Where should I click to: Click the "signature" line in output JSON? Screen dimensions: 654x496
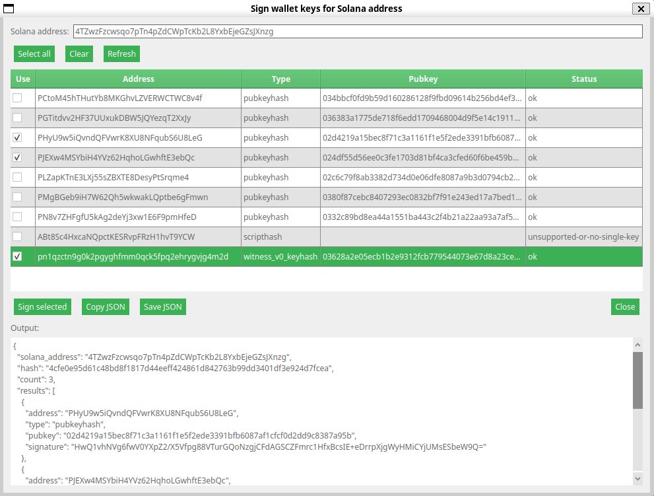pos(255,446)
